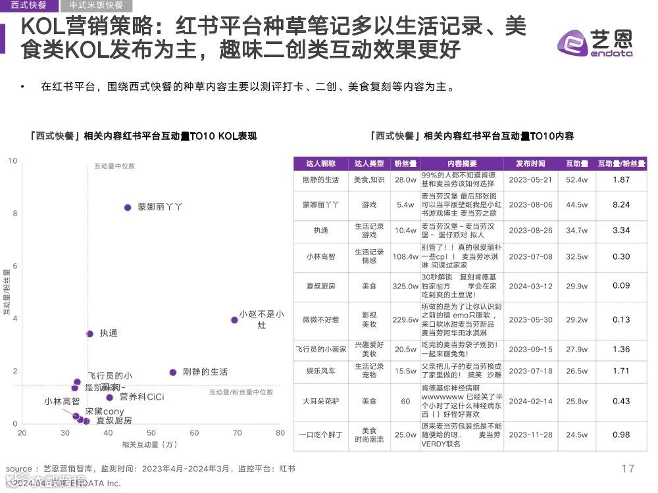This screenshot has height=493, width=658.
Task: Select the 内容摘要 column header
Action: click(x=462, y=164)
